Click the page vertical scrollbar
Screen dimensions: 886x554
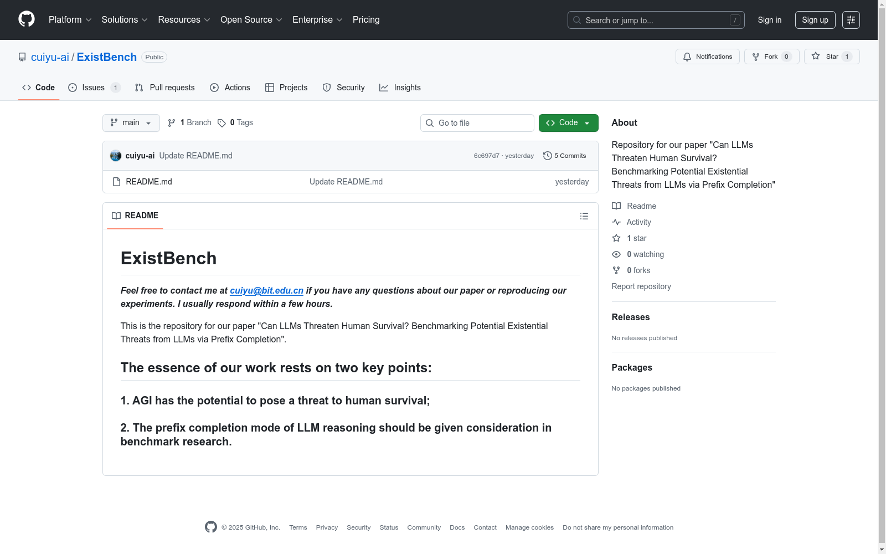point(882,277)
